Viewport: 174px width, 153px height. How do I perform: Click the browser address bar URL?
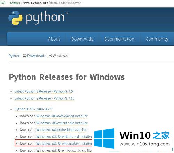46,3
